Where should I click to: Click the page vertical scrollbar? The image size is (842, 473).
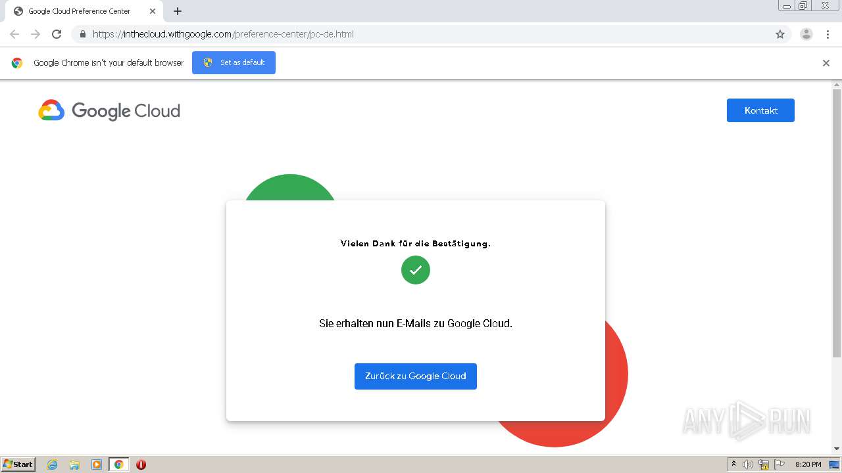[x=837, y=223]
